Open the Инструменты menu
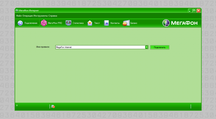The width and height of the screenshot is (216, 119). 41,16
